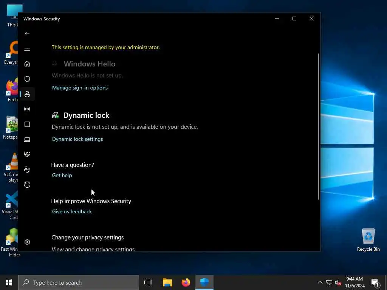Select the Account protection person icon
Screen dimensions: 387x290
27,94
